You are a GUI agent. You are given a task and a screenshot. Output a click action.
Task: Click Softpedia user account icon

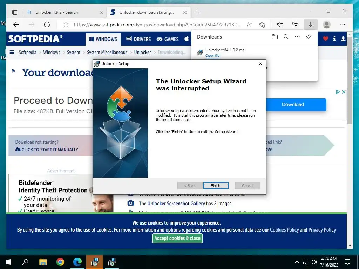343,39
